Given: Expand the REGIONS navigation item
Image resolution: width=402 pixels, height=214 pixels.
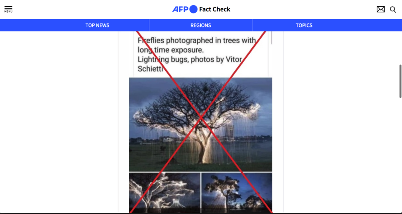Looking at the screenshot, I should point(201,26).
